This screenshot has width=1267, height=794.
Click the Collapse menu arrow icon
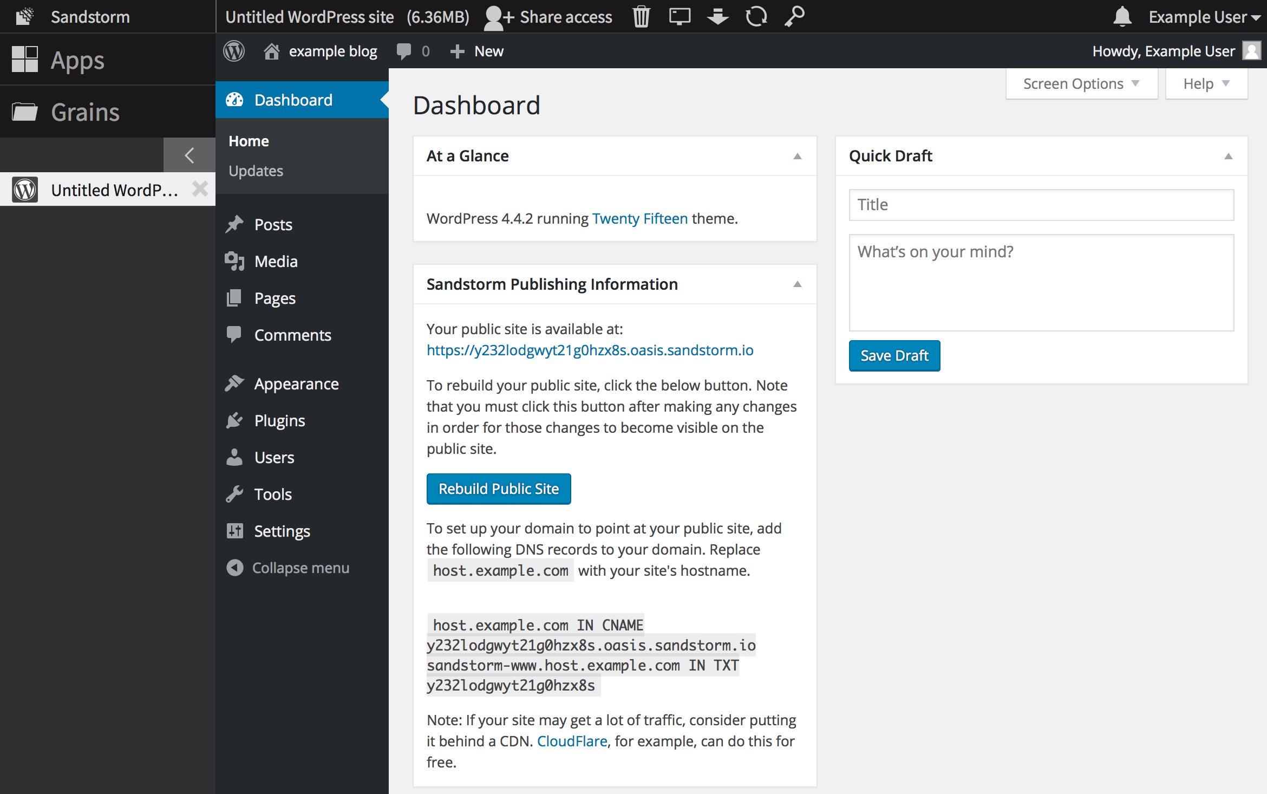(234, 568)
